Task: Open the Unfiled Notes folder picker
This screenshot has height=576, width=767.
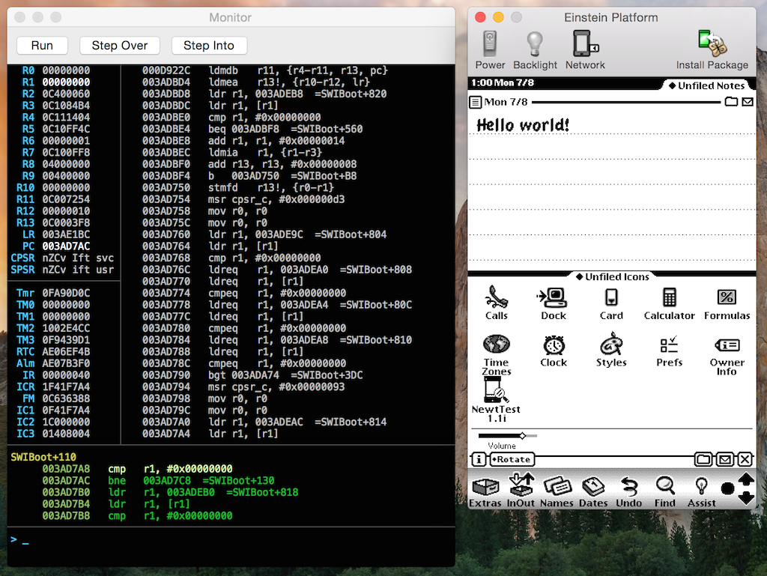Action: (x=707, y=85)
